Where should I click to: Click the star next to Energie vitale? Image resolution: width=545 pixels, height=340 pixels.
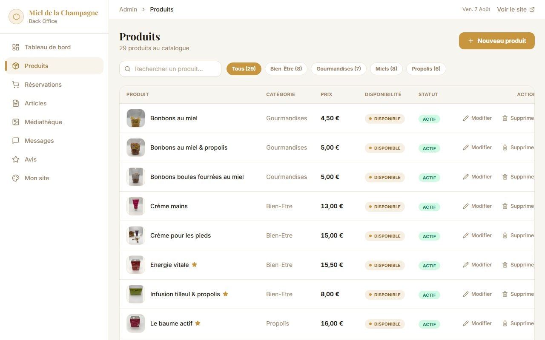(194, 264)
